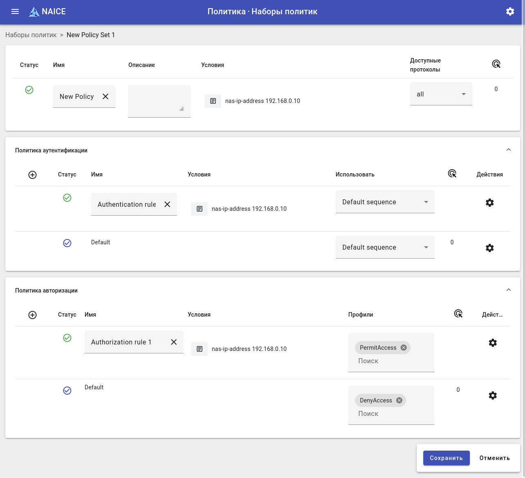Clear the New Policy name field
Viewport: 525px width, 478px height.
click(105, 96)
